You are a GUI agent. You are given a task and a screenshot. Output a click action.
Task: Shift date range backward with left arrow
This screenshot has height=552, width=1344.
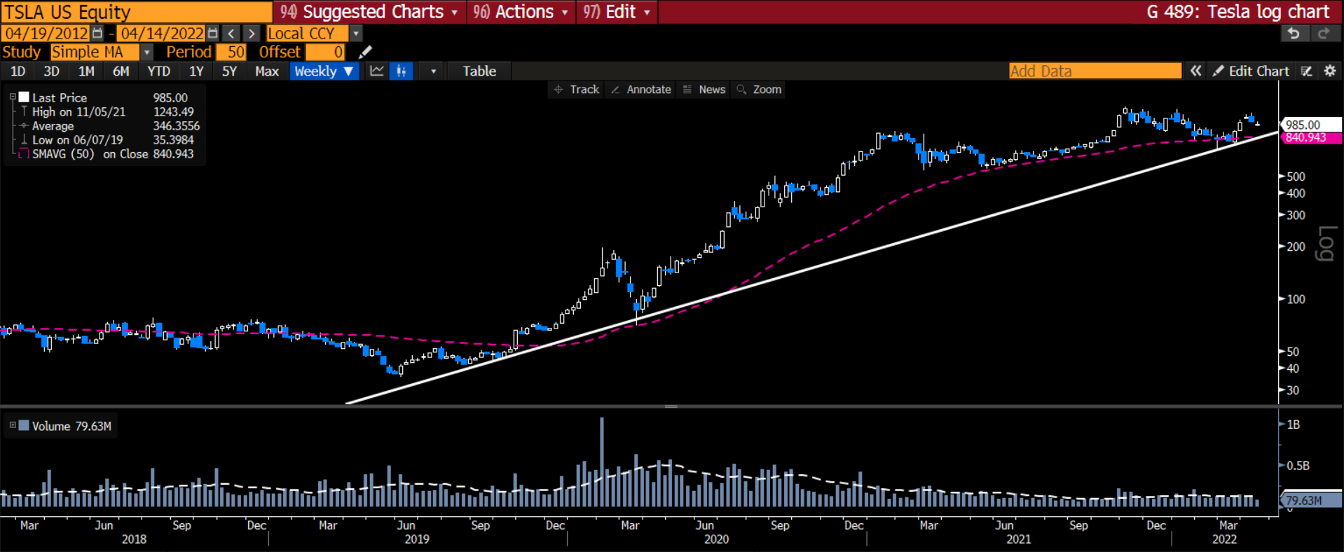(231, 33)
